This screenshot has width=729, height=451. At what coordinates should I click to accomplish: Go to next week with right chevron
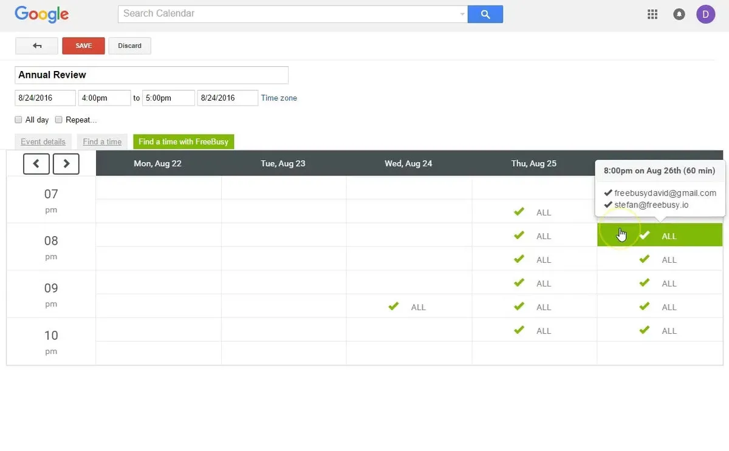(66, 164)
